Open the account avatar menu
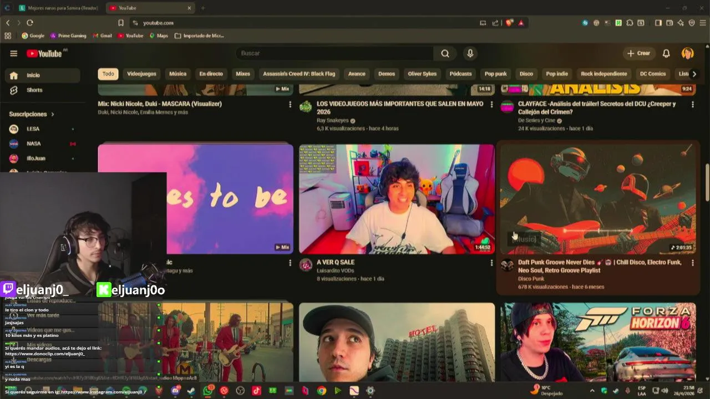 click(688, 53)
